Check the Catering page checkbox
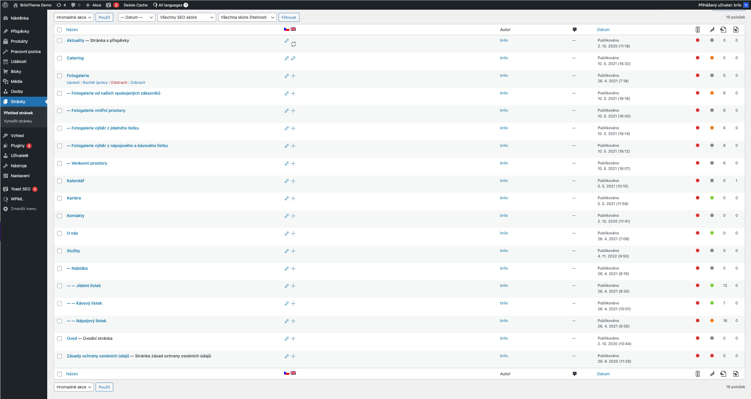751x399 pixels. tap(60, 58)
